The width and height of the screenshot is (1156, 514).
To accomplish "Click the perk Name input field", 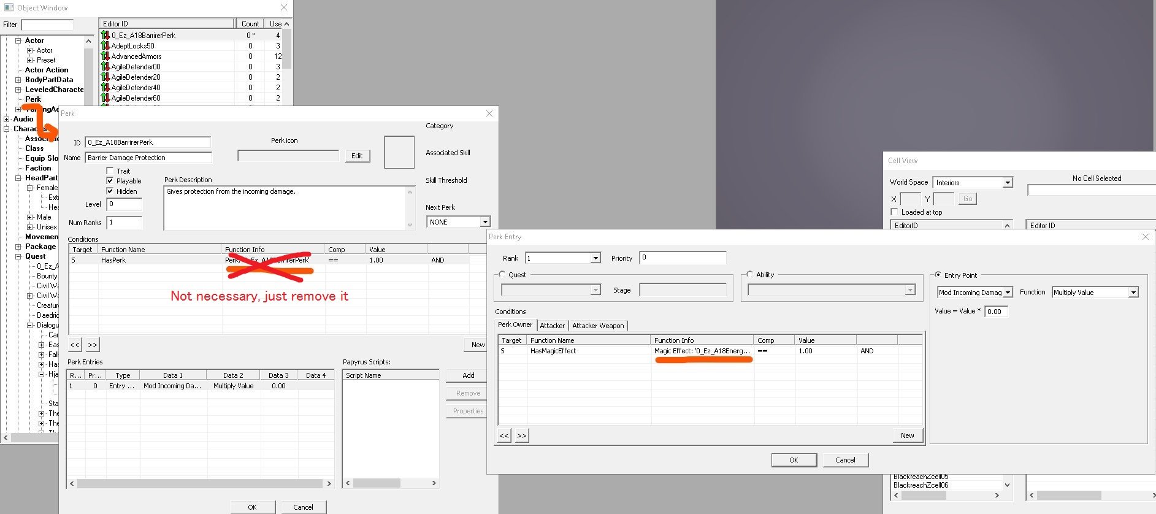I will (x=148, y=158).
